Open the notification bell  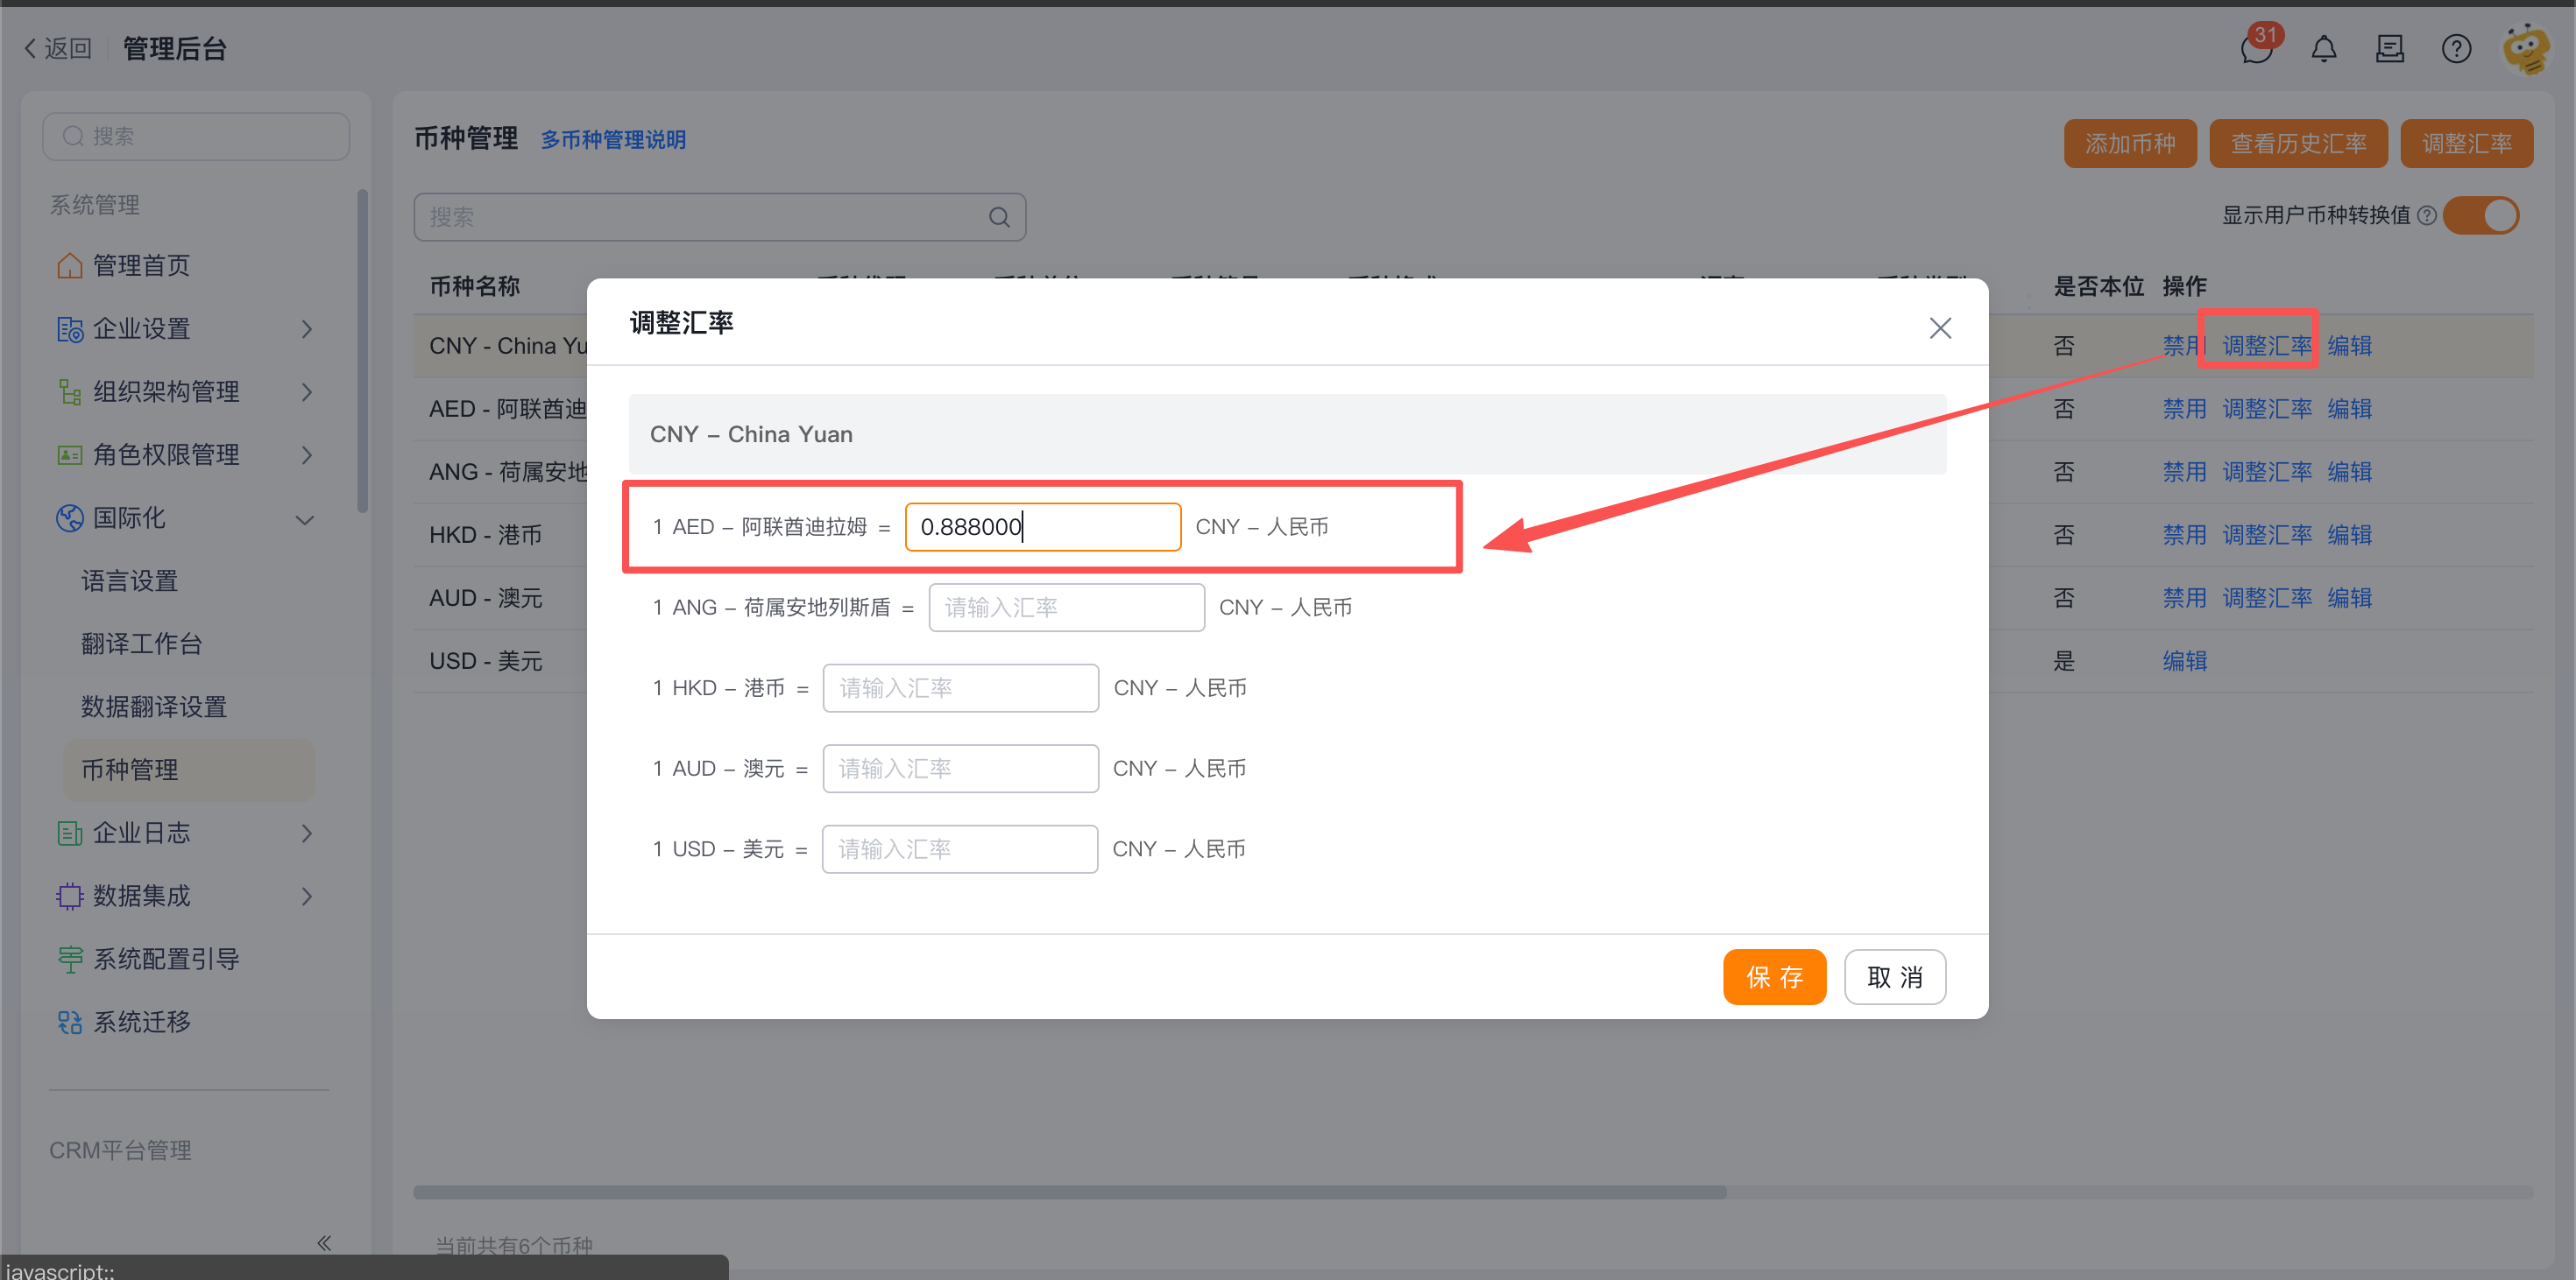(x=2323, y=48)
